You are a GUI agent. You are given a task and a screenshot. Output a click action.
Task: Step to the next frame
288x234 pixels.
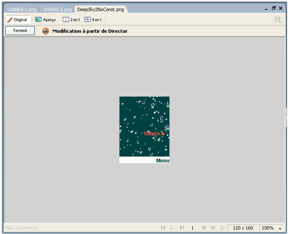coord(213,228)
